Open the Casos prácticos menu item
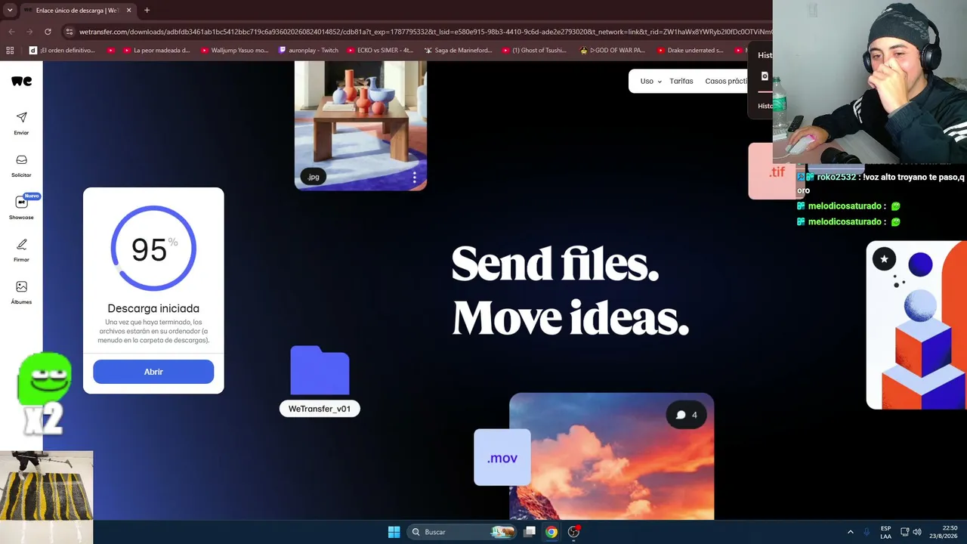The image size is (967, 544). click(x=725, y=82)
